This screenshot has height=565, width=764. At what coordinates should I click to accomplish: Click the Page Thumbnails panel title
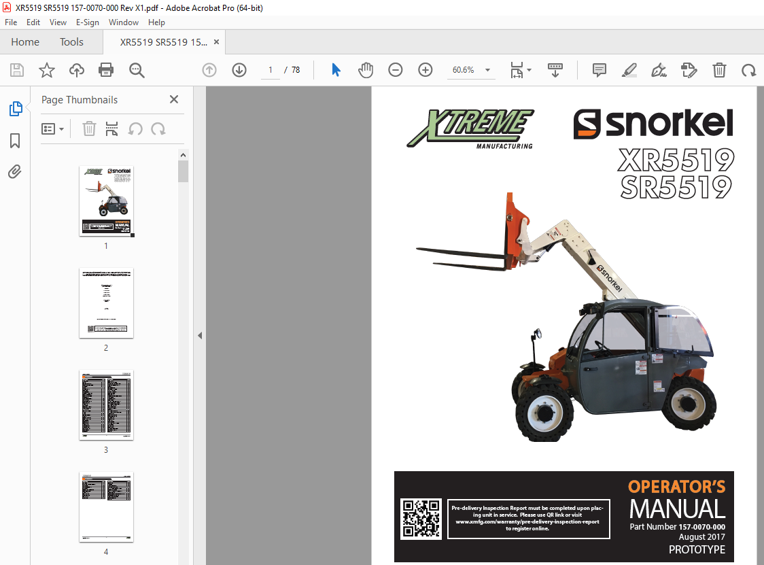click(x=80, y=100)
